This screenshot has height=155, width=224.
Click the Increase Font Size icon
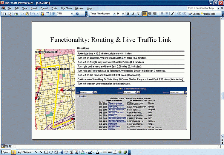coord(172,14)
